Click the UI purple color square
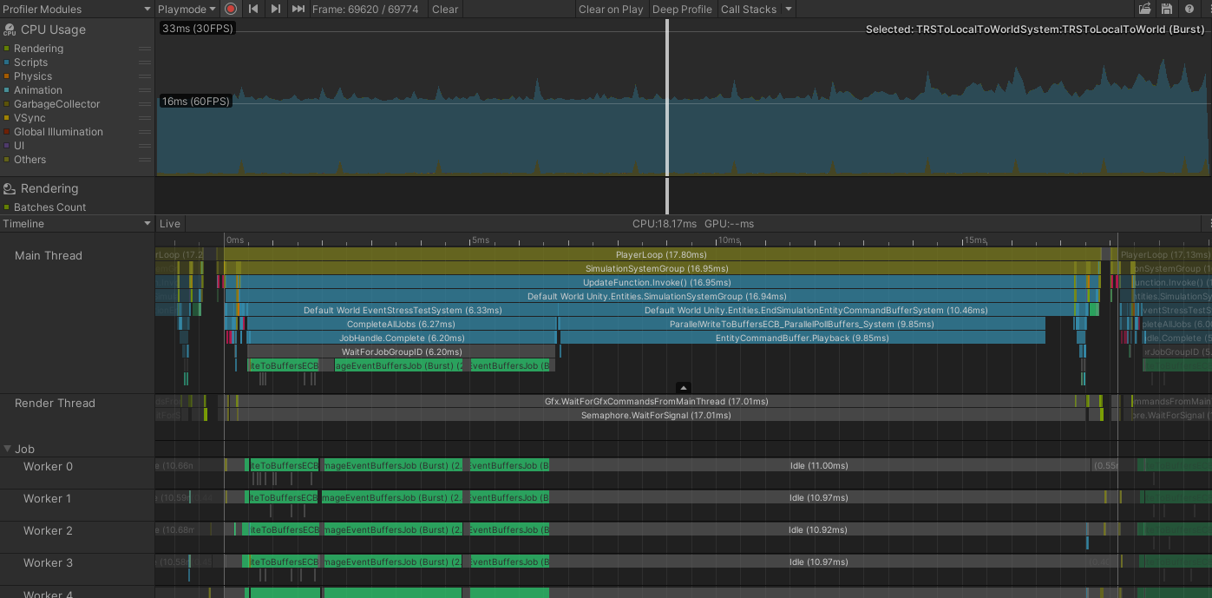The width and height of the screenshot is (1212, 598). pyautogui.click(x=7, y=146)
